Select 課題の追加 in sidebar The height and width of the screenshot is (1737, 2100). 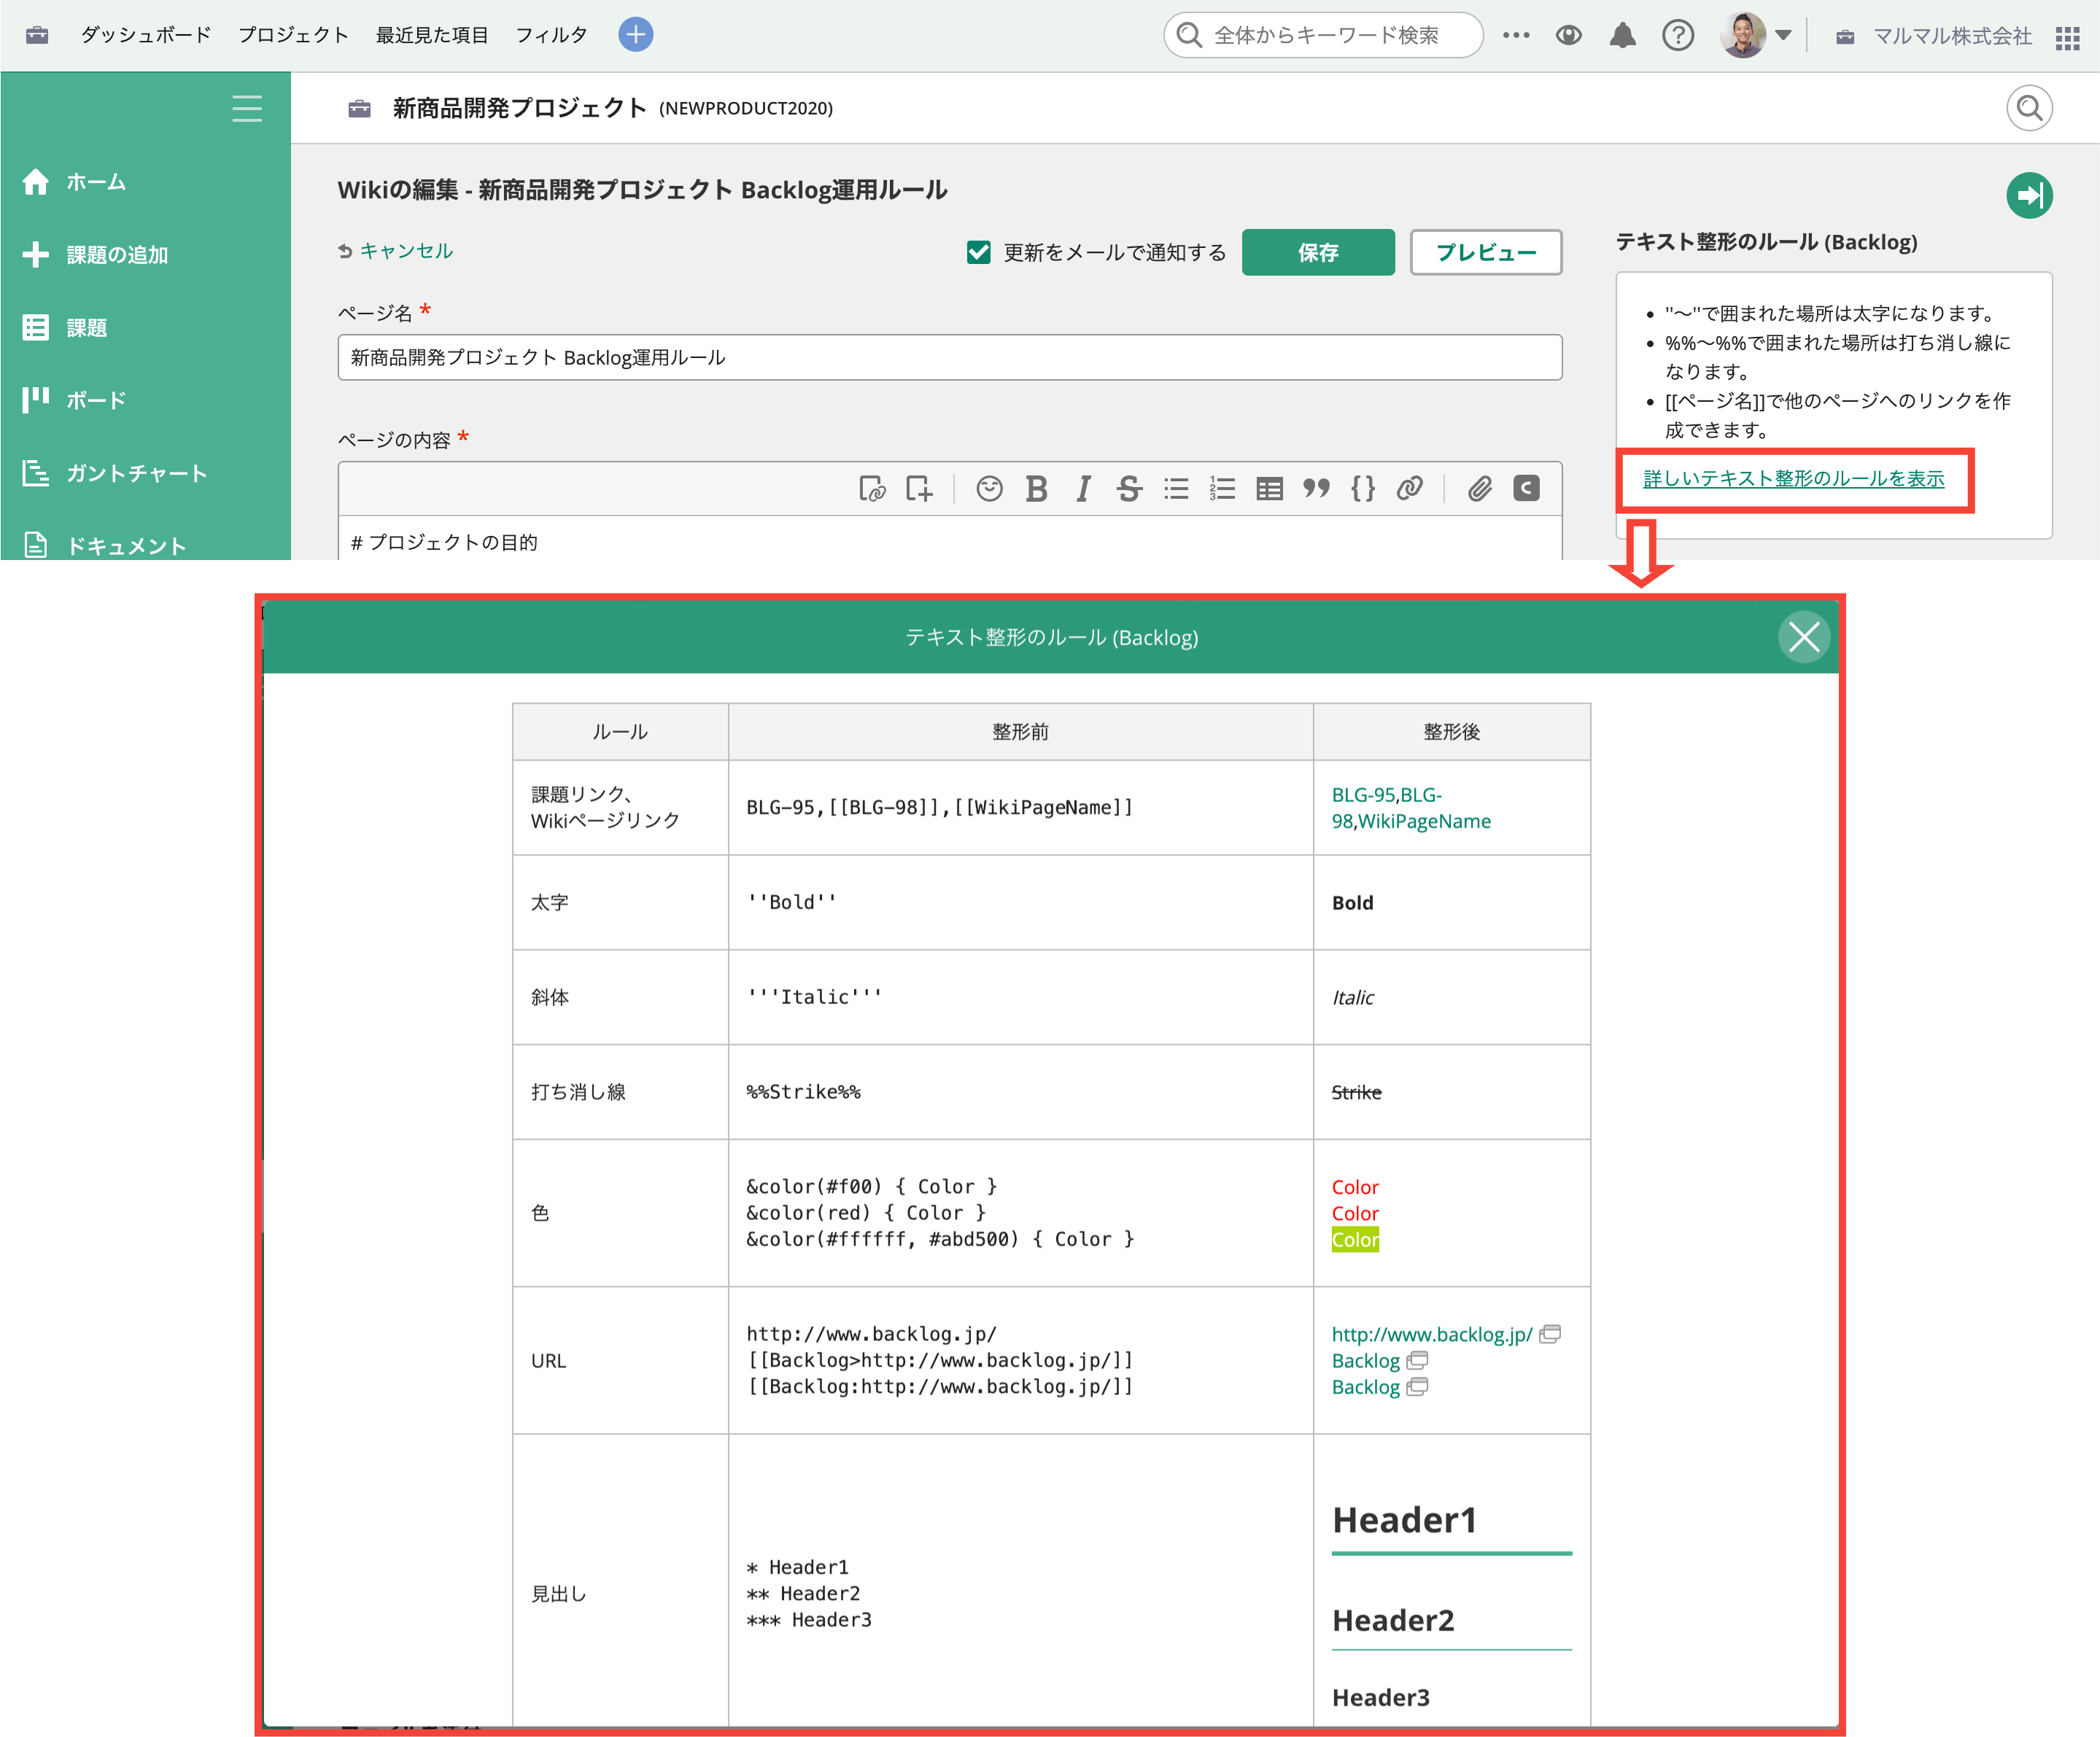(117, 255)
